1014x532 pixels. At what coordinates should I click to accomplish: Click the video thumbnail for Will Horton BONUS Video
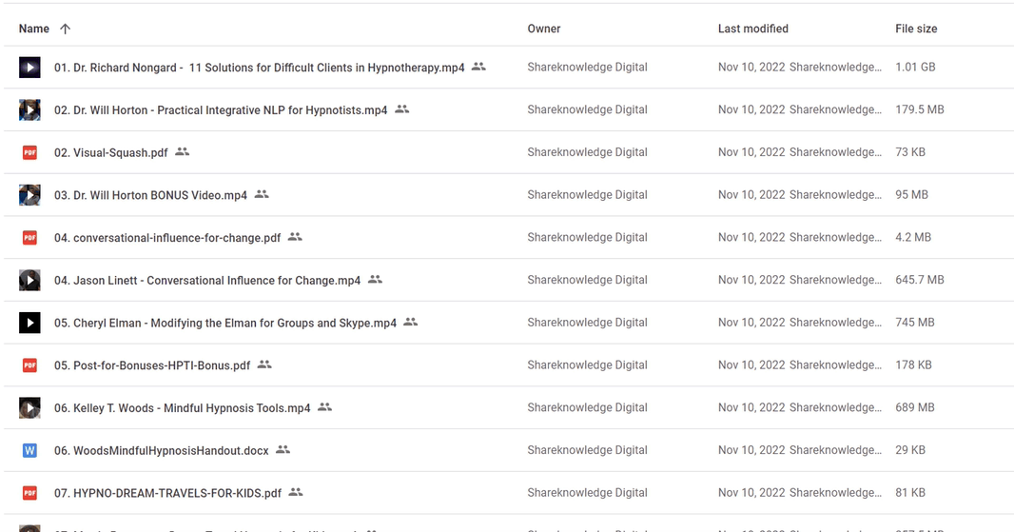[29, 195]
